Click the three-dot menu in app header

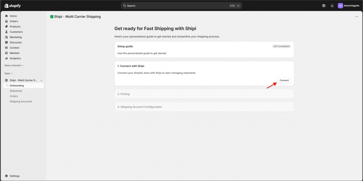click(x=357, y=17)
